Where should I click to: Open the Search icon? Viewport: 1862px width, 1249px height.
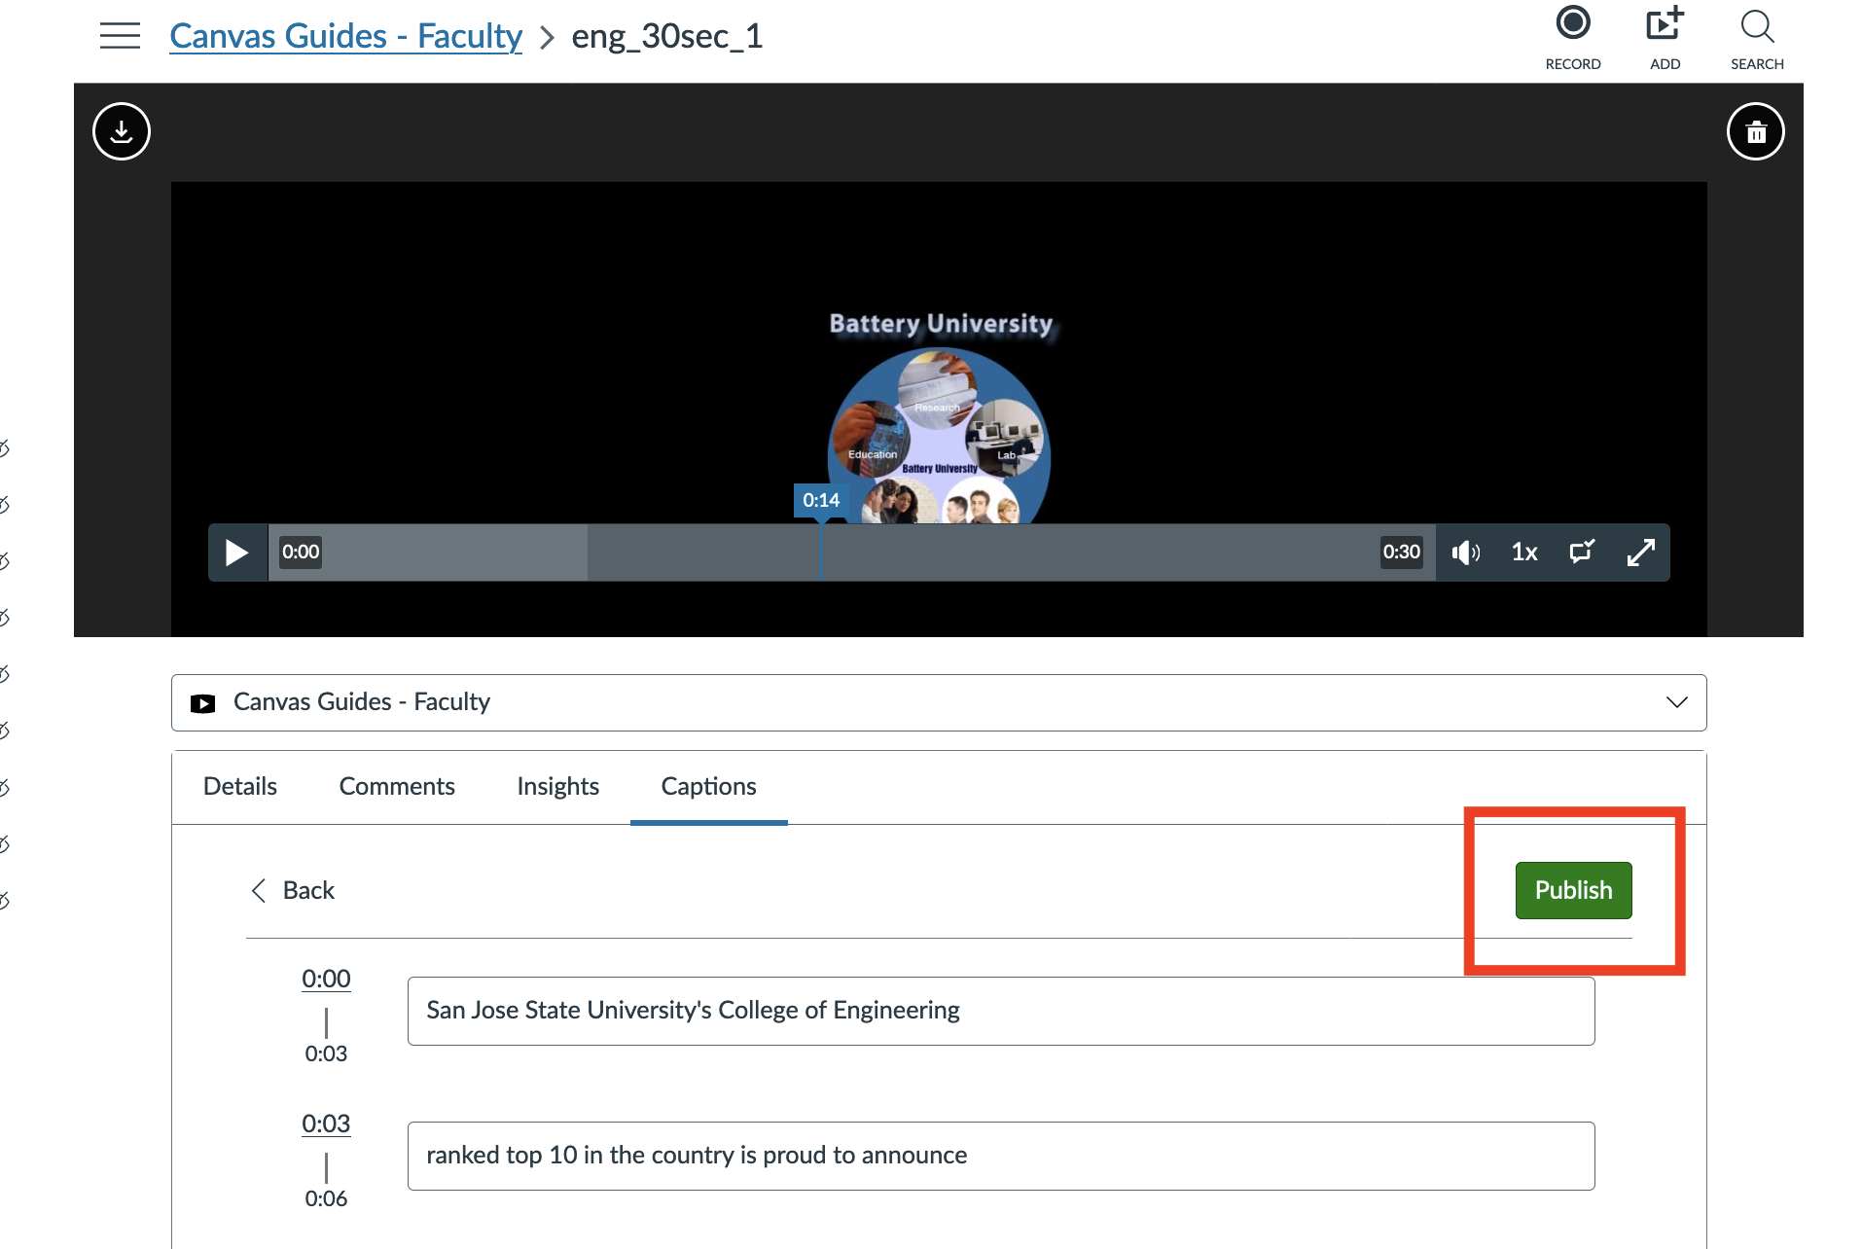point(1756,27)
